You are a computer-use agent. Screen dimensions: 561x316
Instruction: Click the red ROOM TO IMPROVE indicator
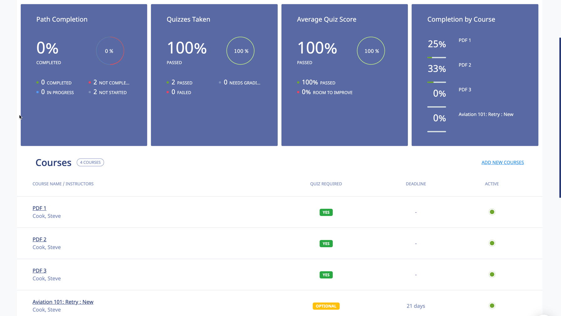coord(298,92)
